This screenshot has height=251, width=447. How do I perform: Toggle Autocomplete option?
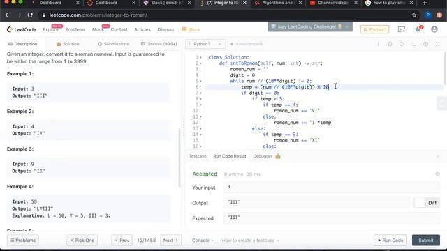pos(247,44)
